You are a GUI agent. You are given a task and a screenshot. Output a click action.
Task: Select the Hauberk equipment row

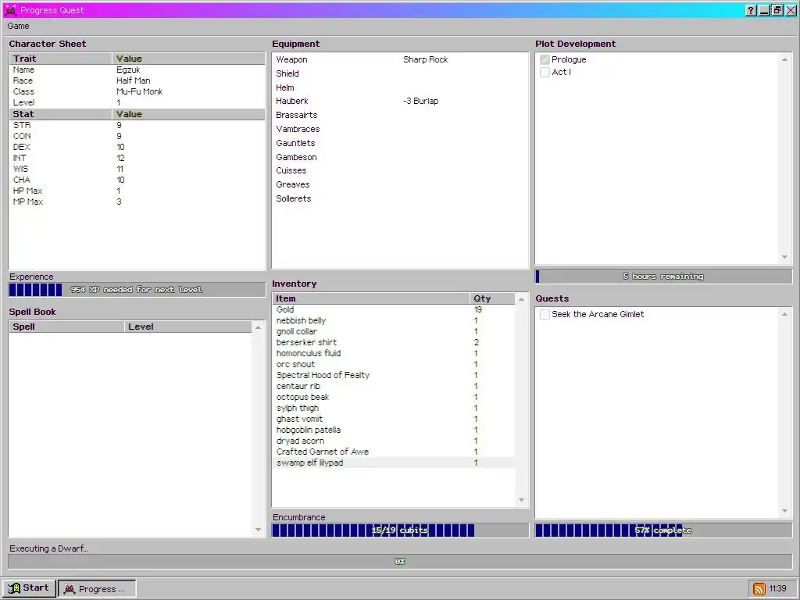coord(400,101)
